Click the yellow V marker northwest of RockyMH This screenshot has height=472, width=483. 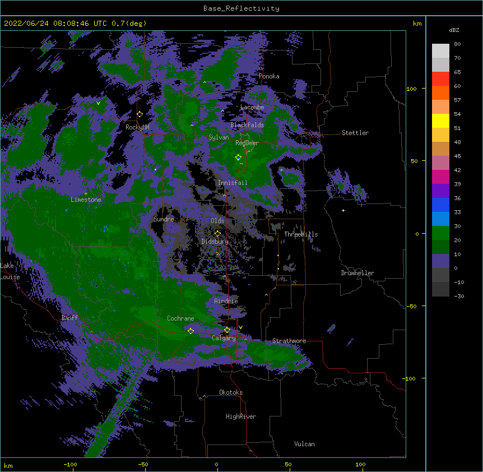coord(98,103)
